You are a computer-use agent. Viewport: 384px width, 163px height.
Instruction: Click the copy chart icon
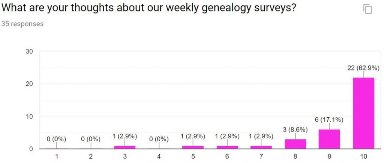[367, 9]
